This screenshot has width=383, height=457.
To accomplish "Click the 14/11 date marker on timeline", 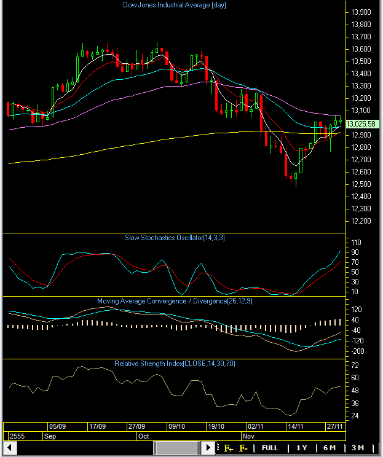I will [x=296, y=426].
